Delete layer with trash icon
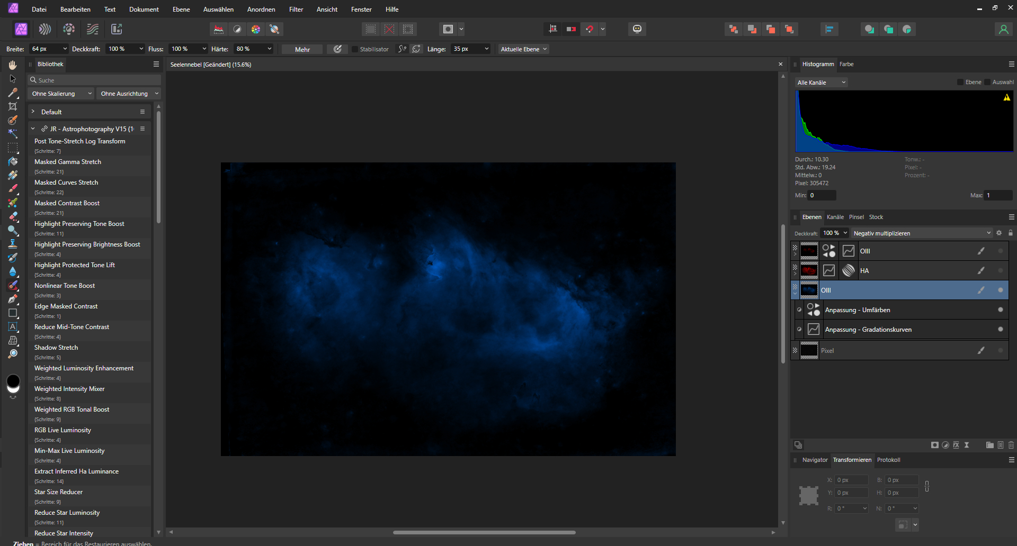Image resolution: width=1017 pixels, height=546 pixels. coord(1011,445)
